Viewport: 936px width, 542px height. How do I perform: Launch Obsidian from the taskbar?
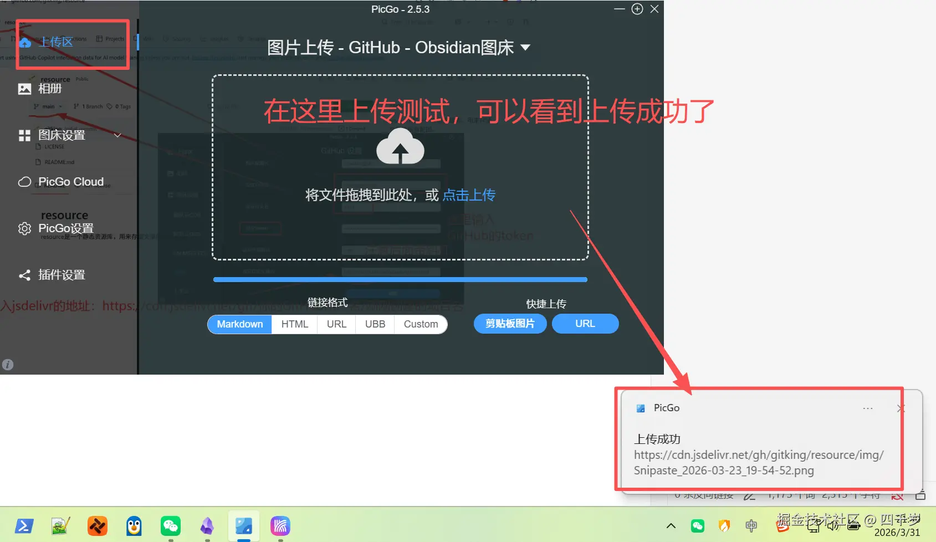(x=207, y=526)
